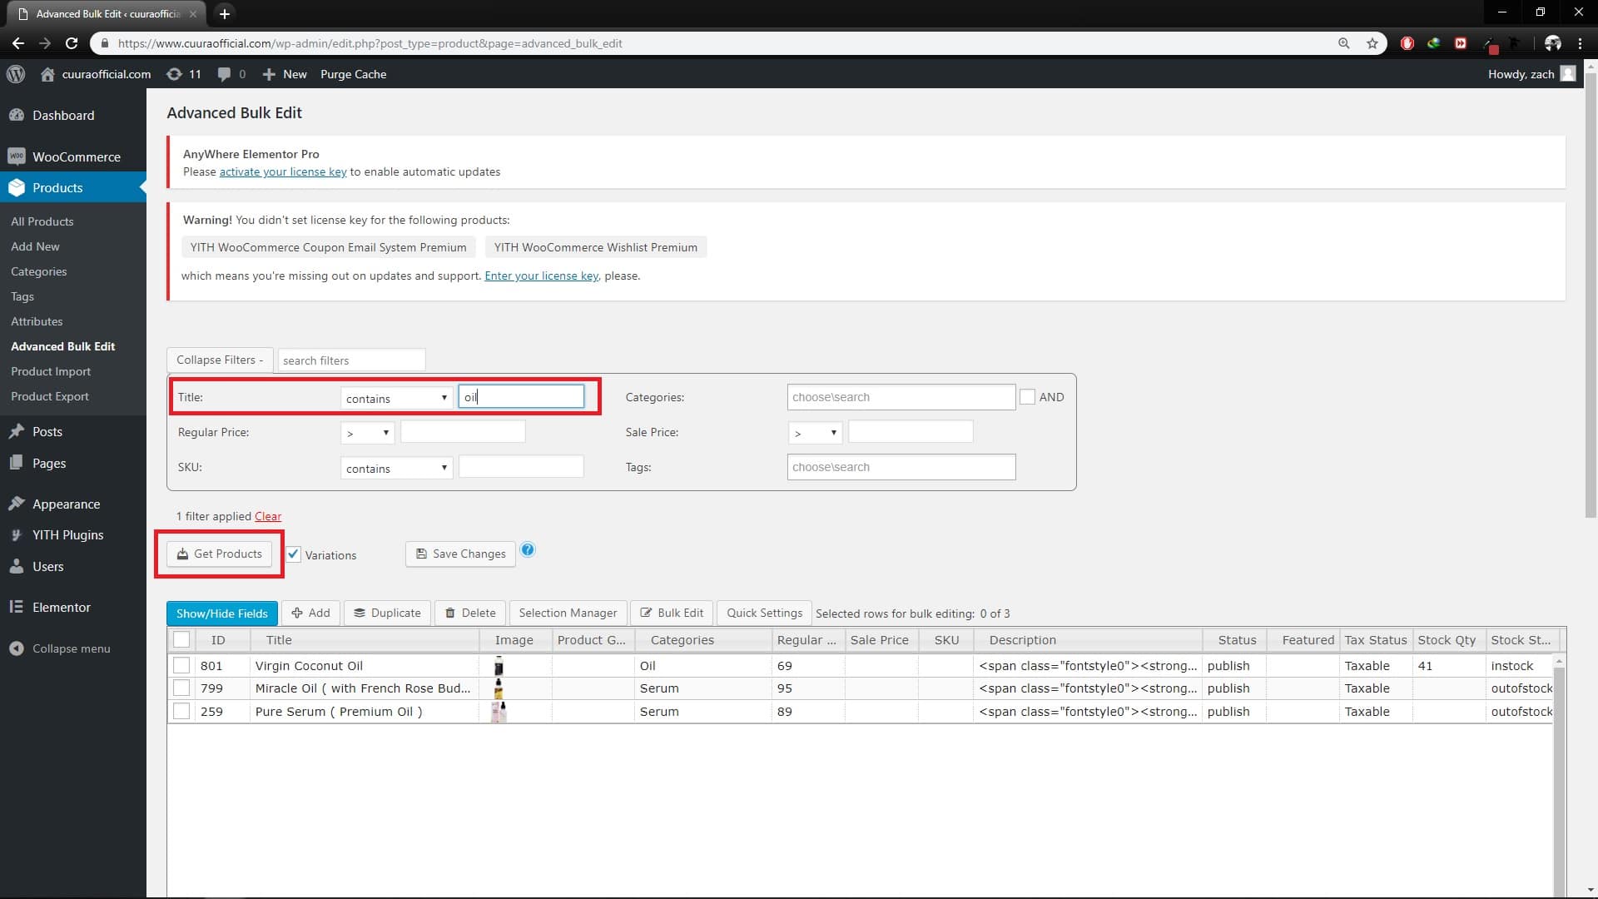Viewport: 1598px width, 899px height.
Task: Click the search filters input field
Action: pos(351,360)
